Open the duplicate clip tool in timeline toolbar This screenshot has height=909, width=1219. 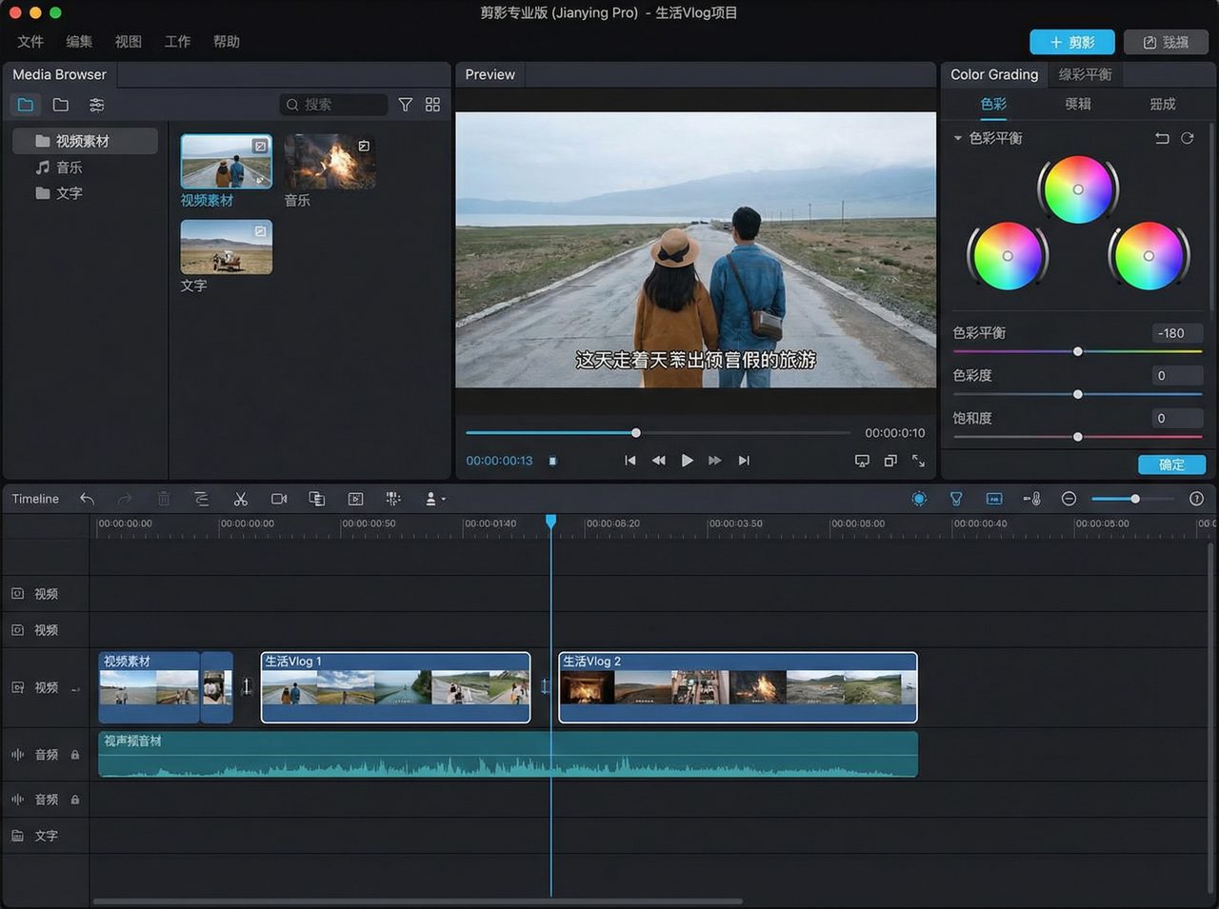click(x=316, y=498)
